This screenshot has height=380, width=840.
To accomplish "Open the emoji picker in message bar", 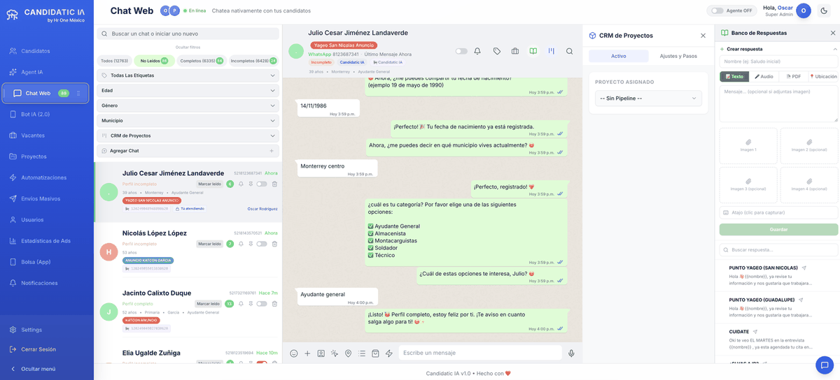I will [x=294, y=353].
